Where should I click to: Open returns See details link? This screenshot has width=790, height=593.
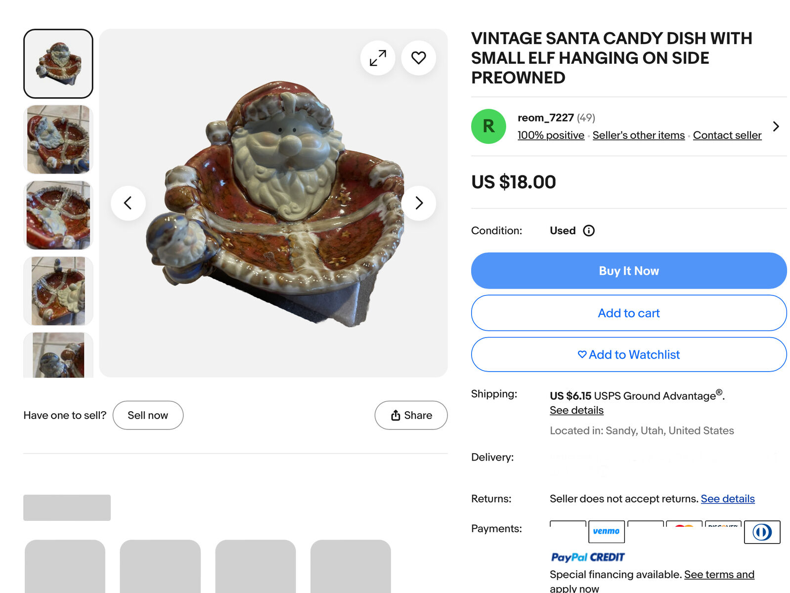tap(727, 499)
